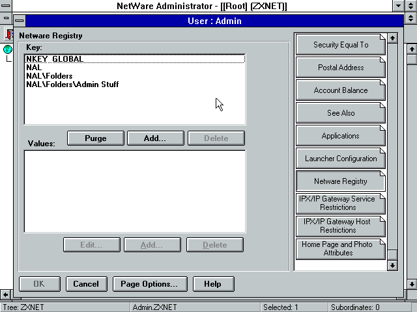Restore the NetWare Administrator window size
This screenshot has height=312, width=417.
[411, 6]
